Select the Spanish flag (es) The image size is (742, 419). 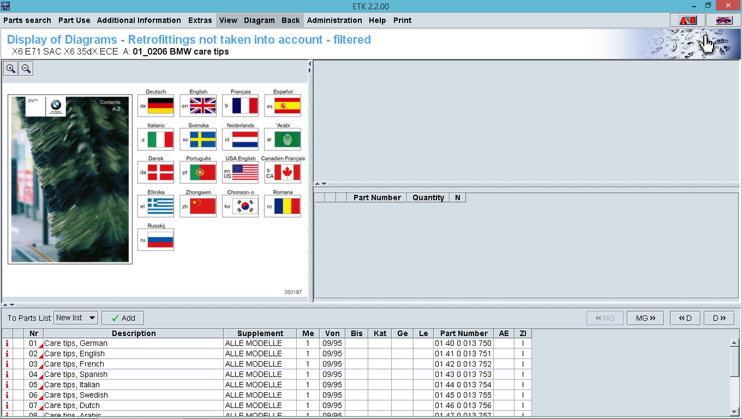point(287,106)
